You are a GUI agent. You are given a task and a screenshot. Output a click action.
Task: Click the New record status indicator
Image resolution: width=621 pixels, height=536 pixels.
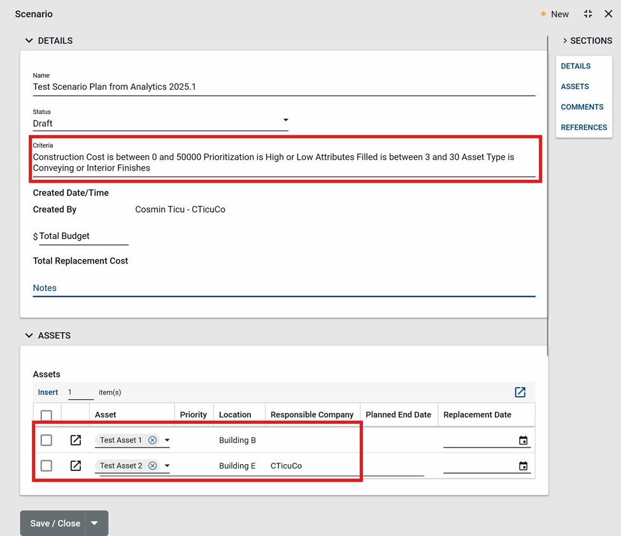pyautogui.click(x=555, y=14)
